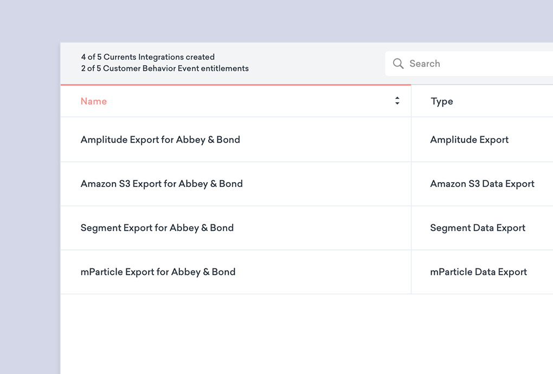Image resolution: width=553 pixels, height=374 pixels.
Task: Click the Segment Data Export type cell
Action: [x=478, y=228]
